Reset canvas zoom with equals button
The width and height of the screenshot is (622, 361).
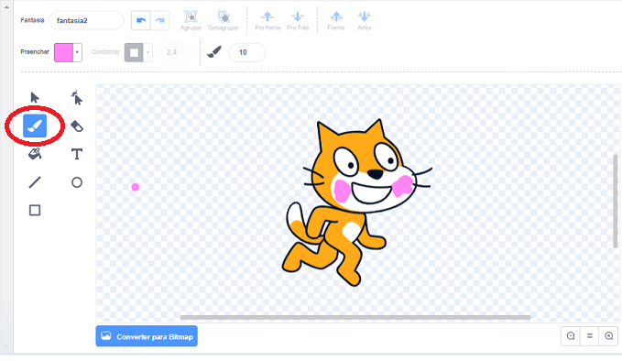pyautogui.click(x=589, y=336)
